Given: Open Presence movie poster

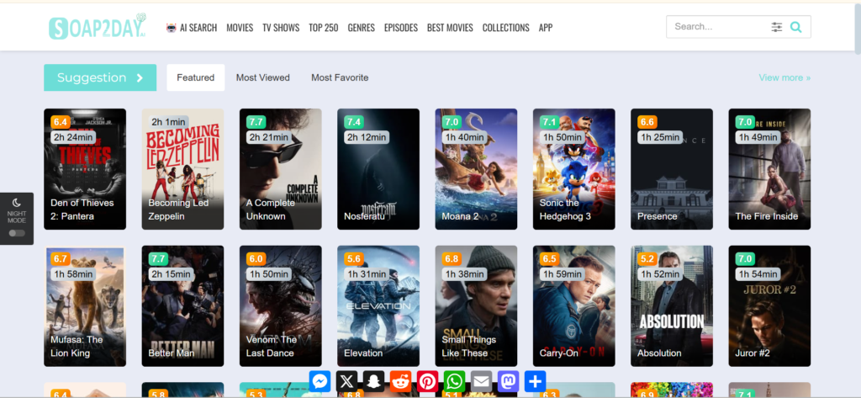Looking at the screenshot, I should tap(672, 169).
